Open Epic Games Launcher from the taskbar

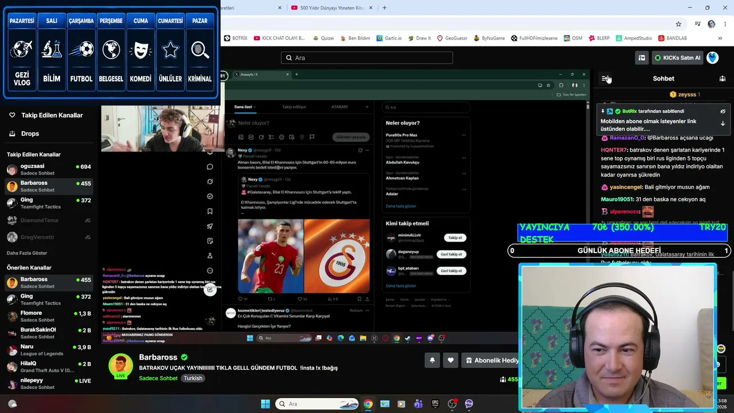pyautogui.click(x=435, y=404)
